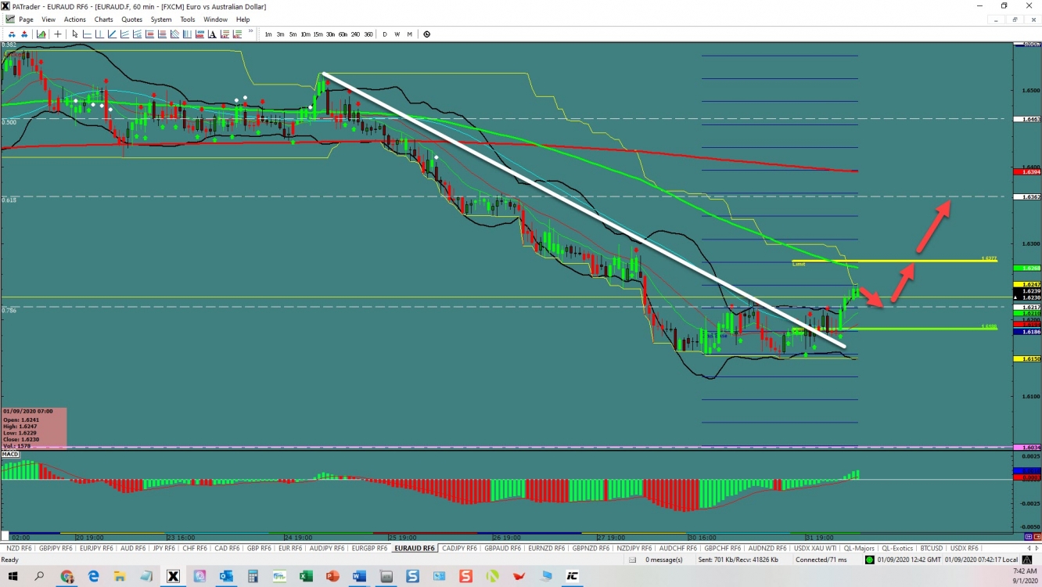Select the arrow pointer tool
This screenshot has height=587, width=1042.
(x=75, y=34)
